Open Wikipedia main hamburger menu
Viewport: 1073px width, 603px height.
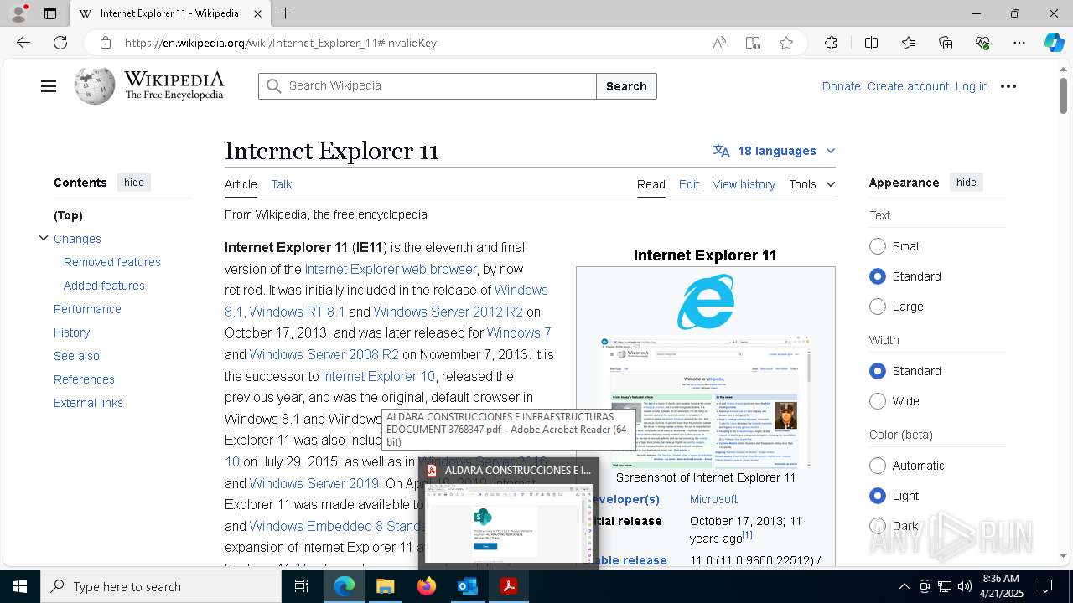49,86
